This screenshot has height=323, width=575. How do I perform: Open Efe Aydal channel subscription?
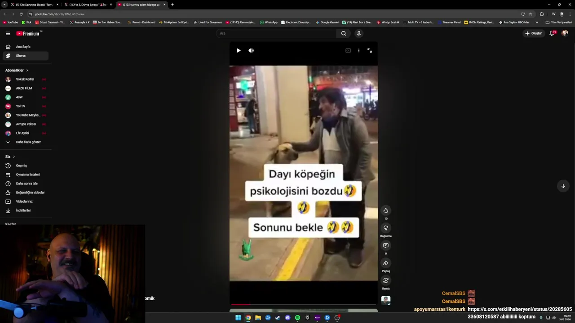26,133
